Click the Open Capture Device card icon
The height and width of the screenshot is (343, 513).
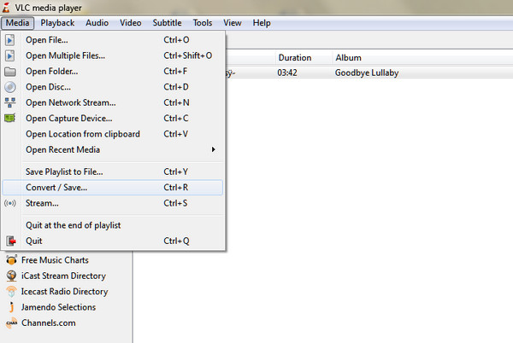click(10, 118)
